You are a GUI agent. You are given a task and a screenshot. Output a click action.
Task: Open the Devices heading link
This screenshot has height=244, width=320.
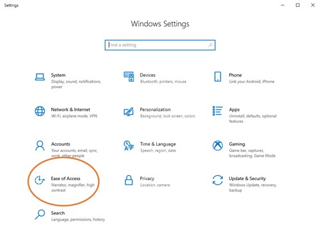click(x=148, y=75)
